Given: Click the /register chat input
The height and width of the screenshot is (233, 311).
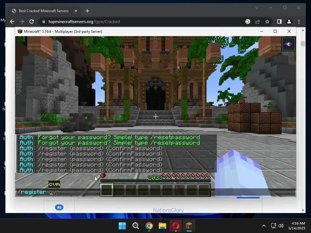Looking at the screenshot, I should [156, 192].
